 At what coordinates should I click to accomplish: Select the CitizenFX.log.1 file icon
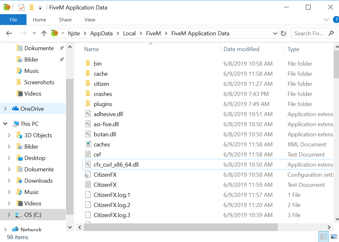pyautogui.click(x=88, y=195)
